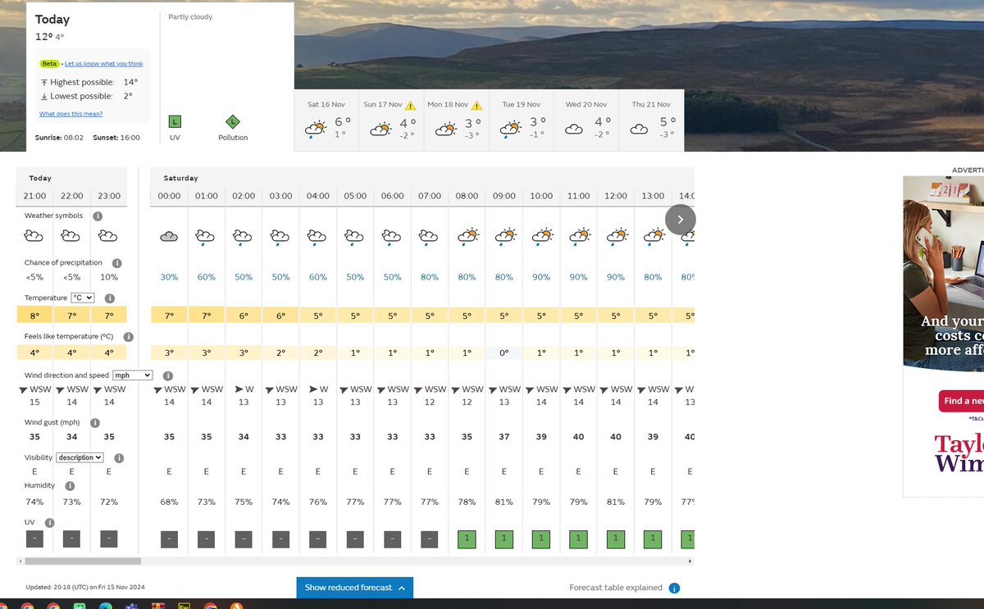Viewport: 984px width, 609px height.
Task: Click the Highest possible 14° text
Action: tap(89, 82)
